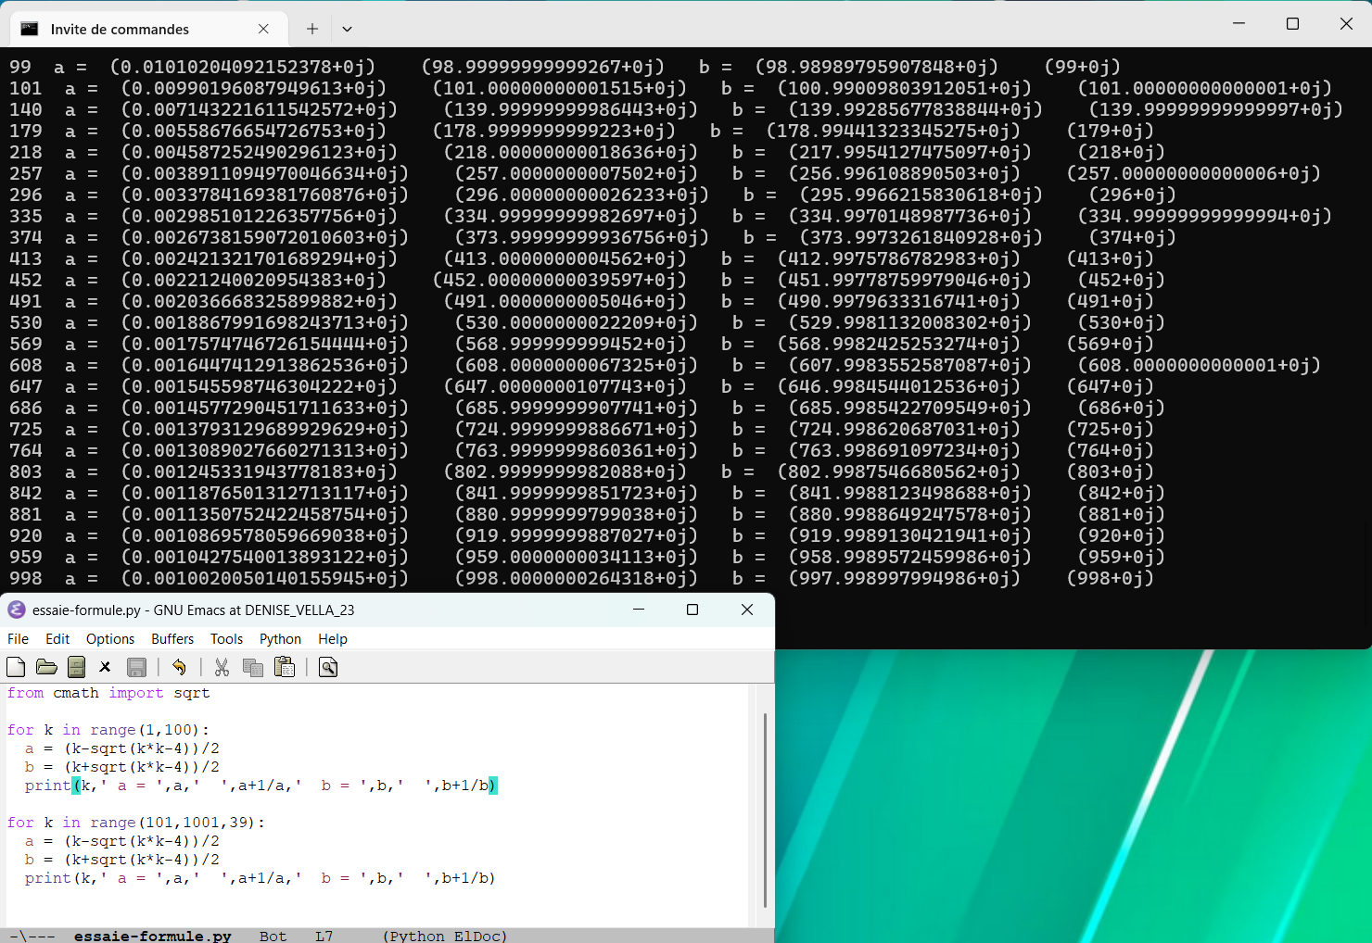Cut selected text with the scissors icon
1372x943 pixels.
(222, 667)
